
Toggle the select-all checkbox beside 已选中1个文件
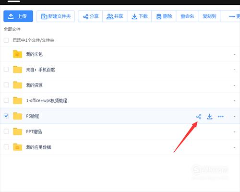click(x=6, y=40)
